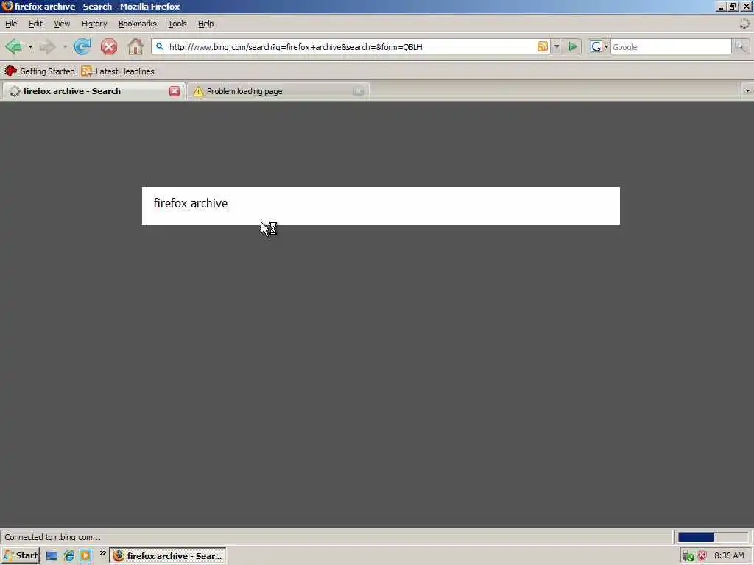Image resolution: width=754 pixels, height=565 pixels.
Task: Click the page loading progress bar
Action: click(713, 537)
